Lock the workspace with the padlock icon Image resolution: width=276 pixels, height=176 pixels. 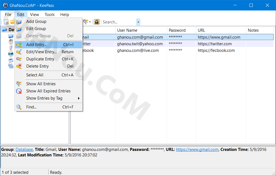[97, 22]
